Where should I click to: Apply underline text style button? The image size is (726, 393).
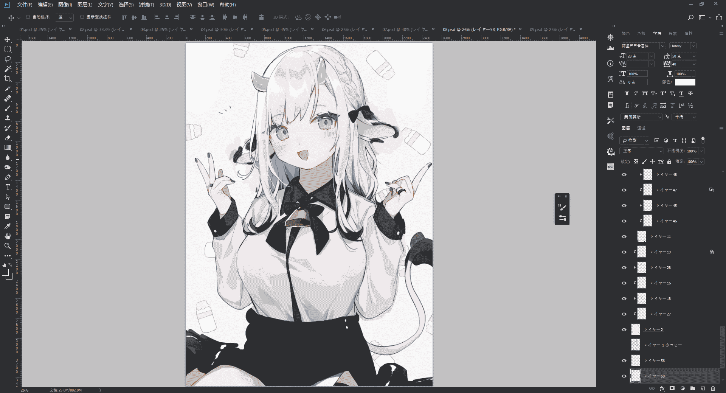pyautogui.click(x=681, y=94)
